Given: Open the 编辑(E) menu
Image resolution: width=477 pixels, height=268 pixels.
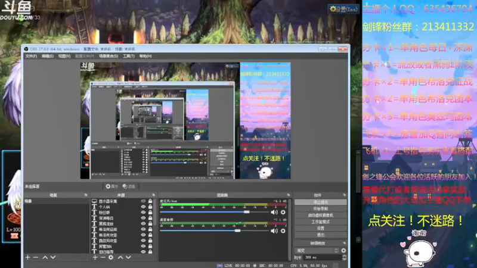Looking at the screenshot, I should click(x=48, y=56).
